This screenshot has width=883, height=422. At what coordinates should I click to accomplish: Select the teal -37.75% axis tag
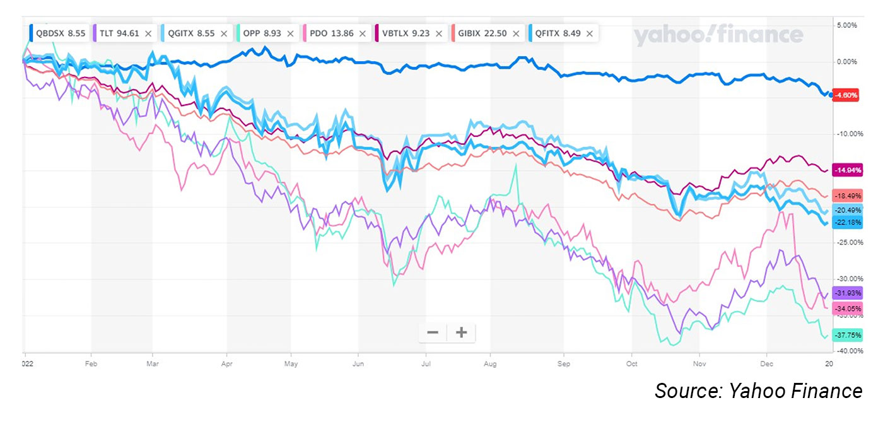coord(847,336)
